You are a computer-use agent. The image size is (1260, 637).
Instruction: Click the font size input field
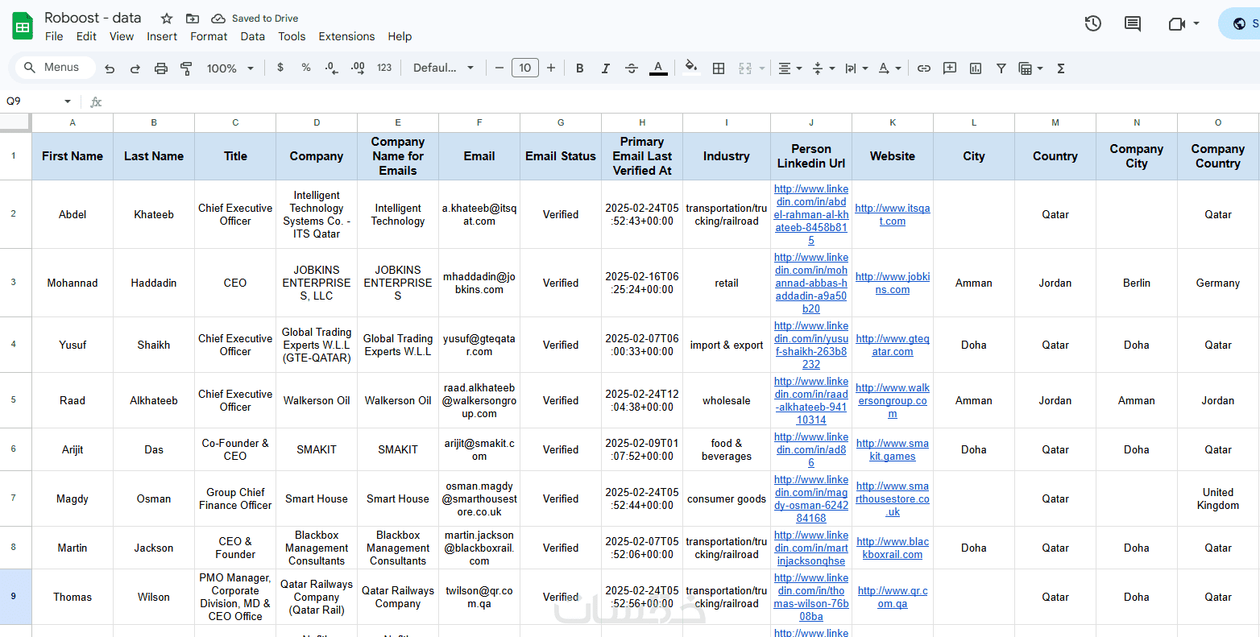click(525, 68)
